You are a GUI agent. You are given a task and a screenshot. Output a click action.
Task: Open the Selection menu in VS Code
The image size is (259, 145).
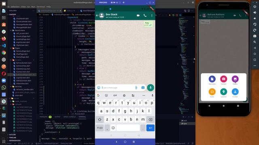(x=15, y=7)
